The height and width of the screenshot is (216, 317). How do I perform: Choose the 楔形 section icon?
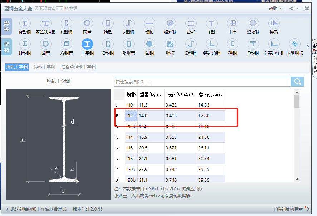(x=274, y=24)
